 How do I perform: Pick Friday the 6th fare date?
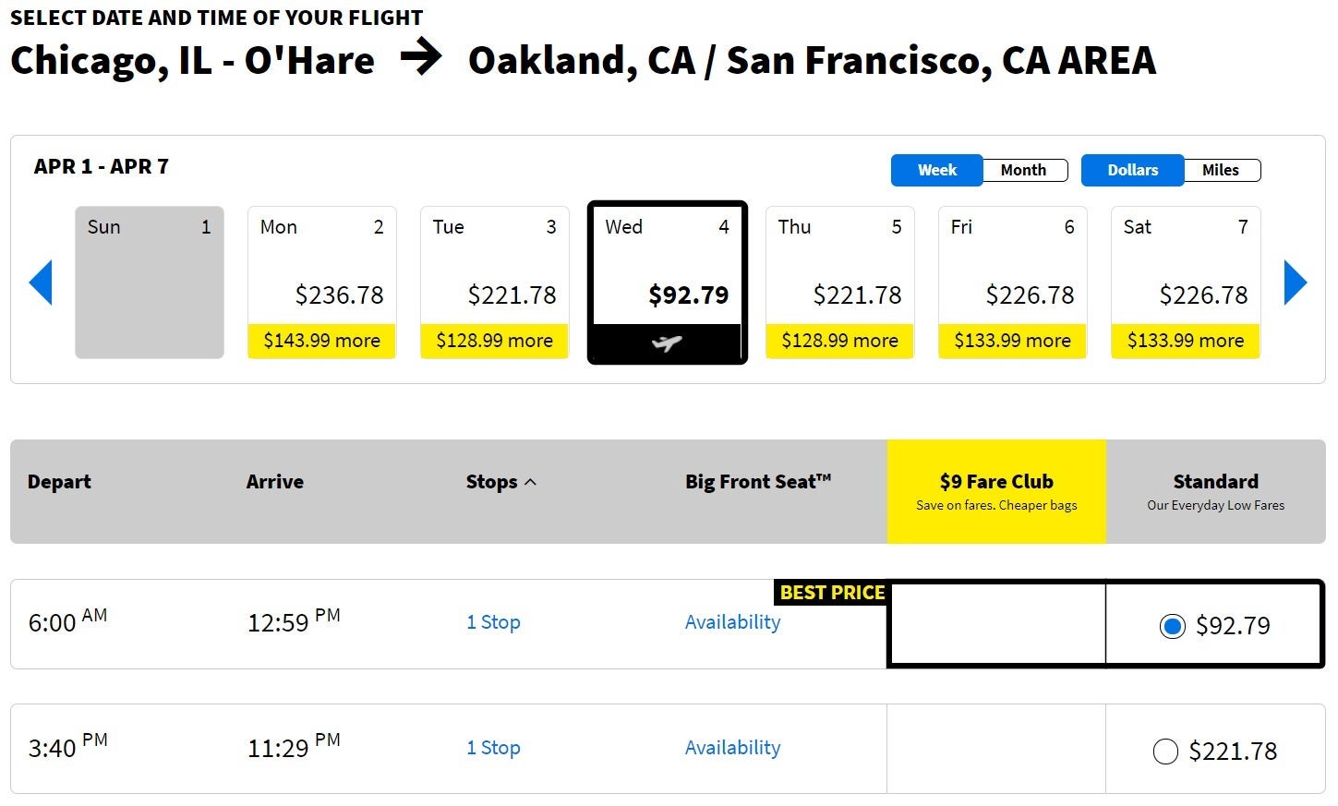[x=1012, y=283]
